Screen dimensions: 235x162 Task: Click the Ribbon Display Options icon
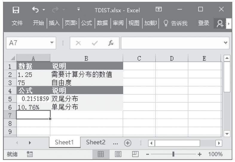click(158, 10)
